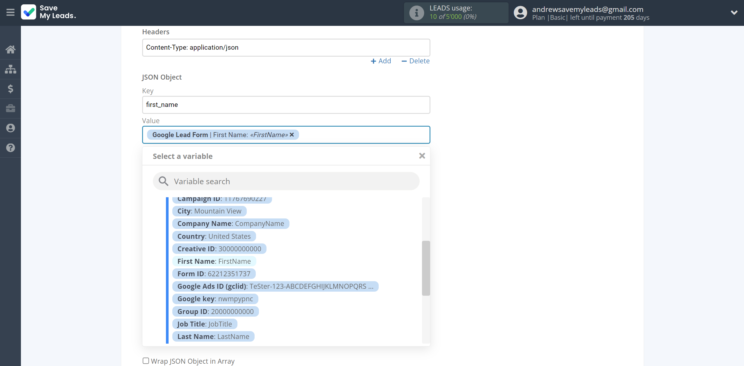Toggle Wrap JSON Object in Array checkbox
Screen dimensions: 744x366
tap(146, 361)
